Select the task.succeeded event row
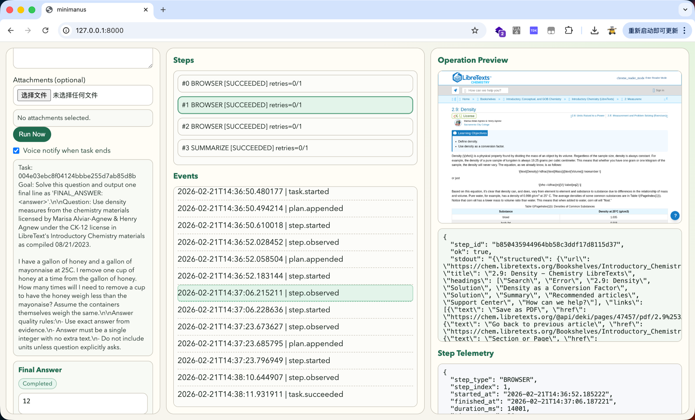695x420 pixels. pos(295,394)
